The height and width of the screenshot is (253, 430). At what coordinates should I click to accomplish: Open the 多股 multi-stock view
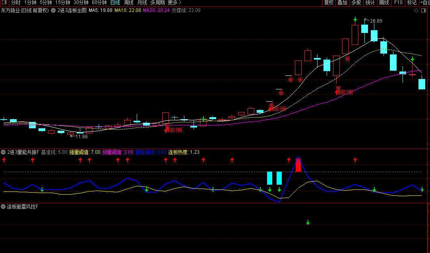356,2
